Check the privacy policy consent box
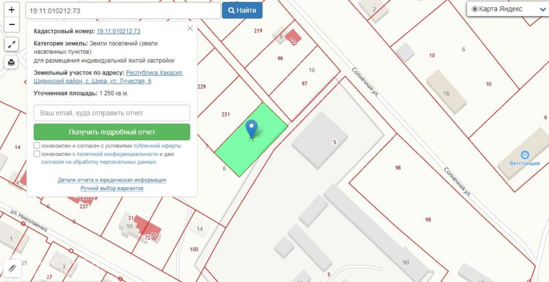 [x=37, y=154]
